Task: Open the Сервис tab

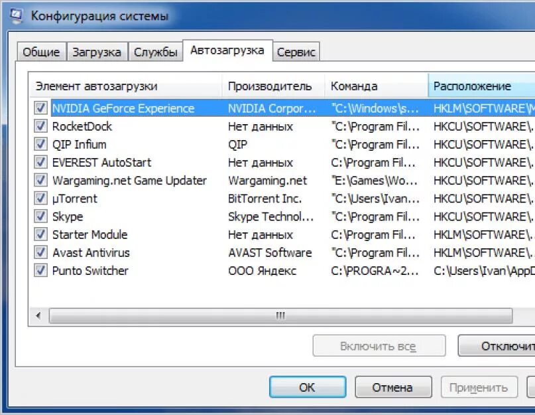Action: pyautogui.click(x=296, y=52)
